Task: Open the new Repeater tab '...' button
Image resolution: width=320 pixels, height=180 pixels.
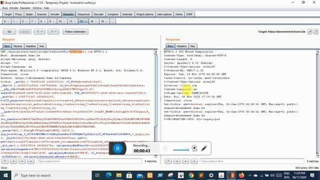Action: click(112, 21)
